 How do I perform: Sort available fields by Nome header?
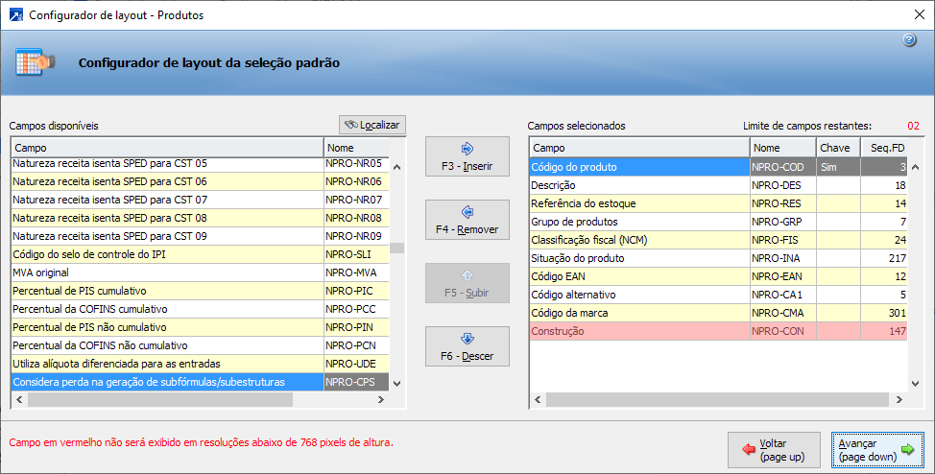click(356, 148)
